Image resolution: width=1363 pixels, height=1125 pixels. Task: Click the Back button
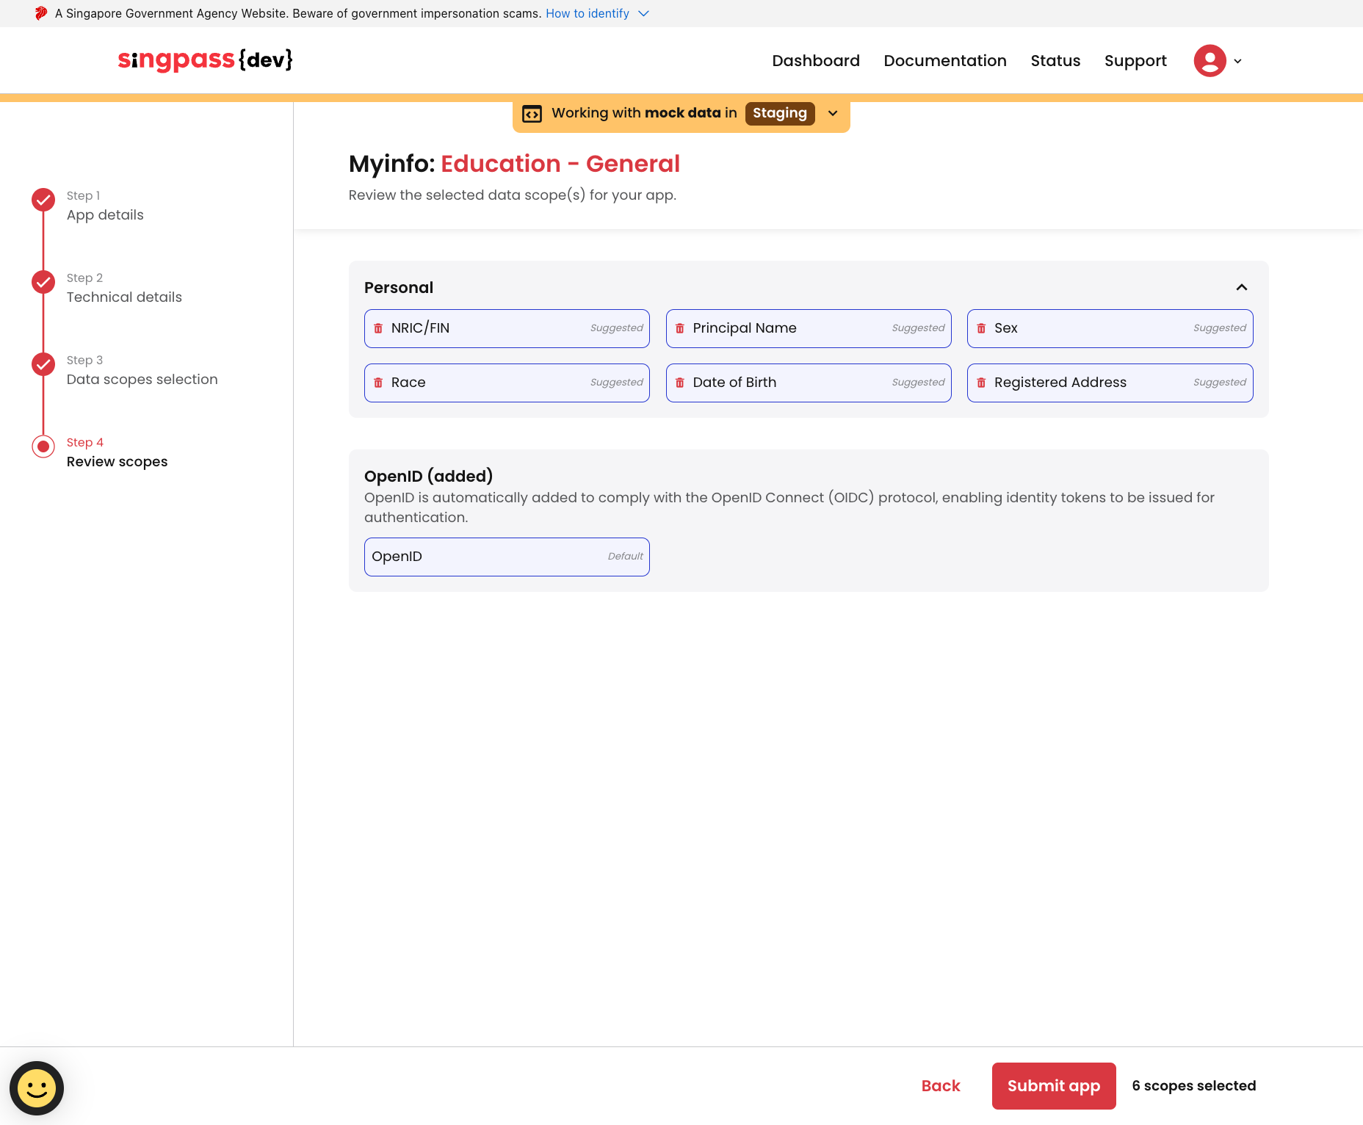pyautogui.click(x=940, y=1085)
